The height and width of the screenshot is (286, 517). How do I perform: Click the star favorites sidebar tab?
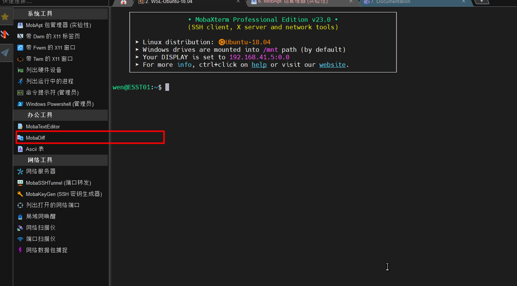pos(5,17)
